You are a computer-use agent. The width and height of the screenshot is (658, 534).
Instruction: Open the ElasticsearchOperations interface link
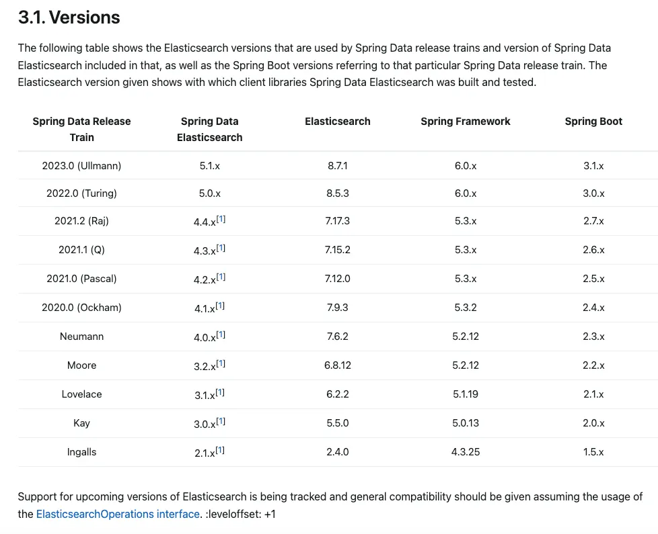click(118, 514)
